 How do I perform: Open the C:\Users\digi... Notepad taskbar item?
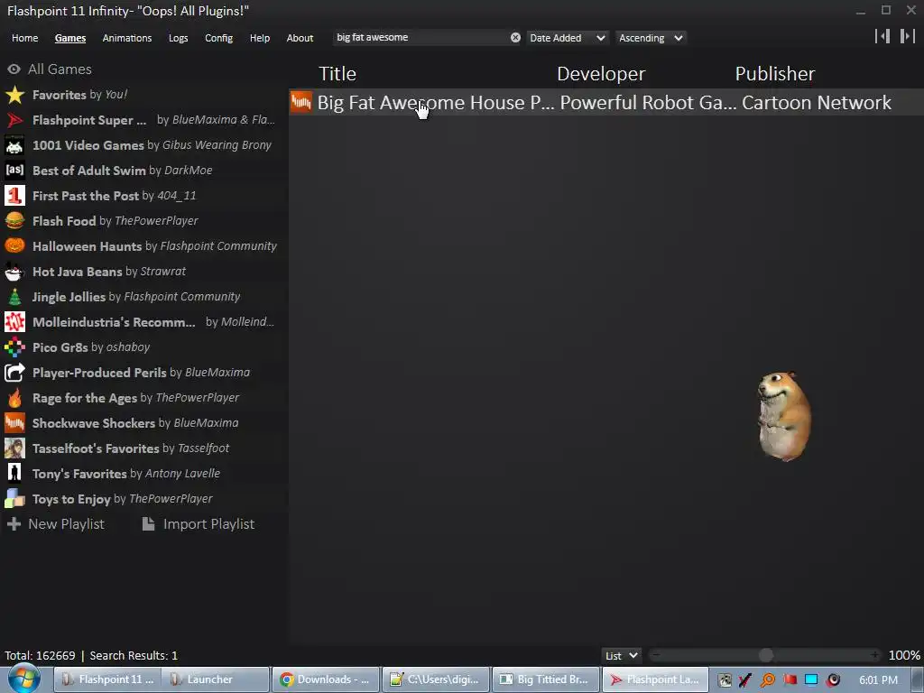pos(436,679)
